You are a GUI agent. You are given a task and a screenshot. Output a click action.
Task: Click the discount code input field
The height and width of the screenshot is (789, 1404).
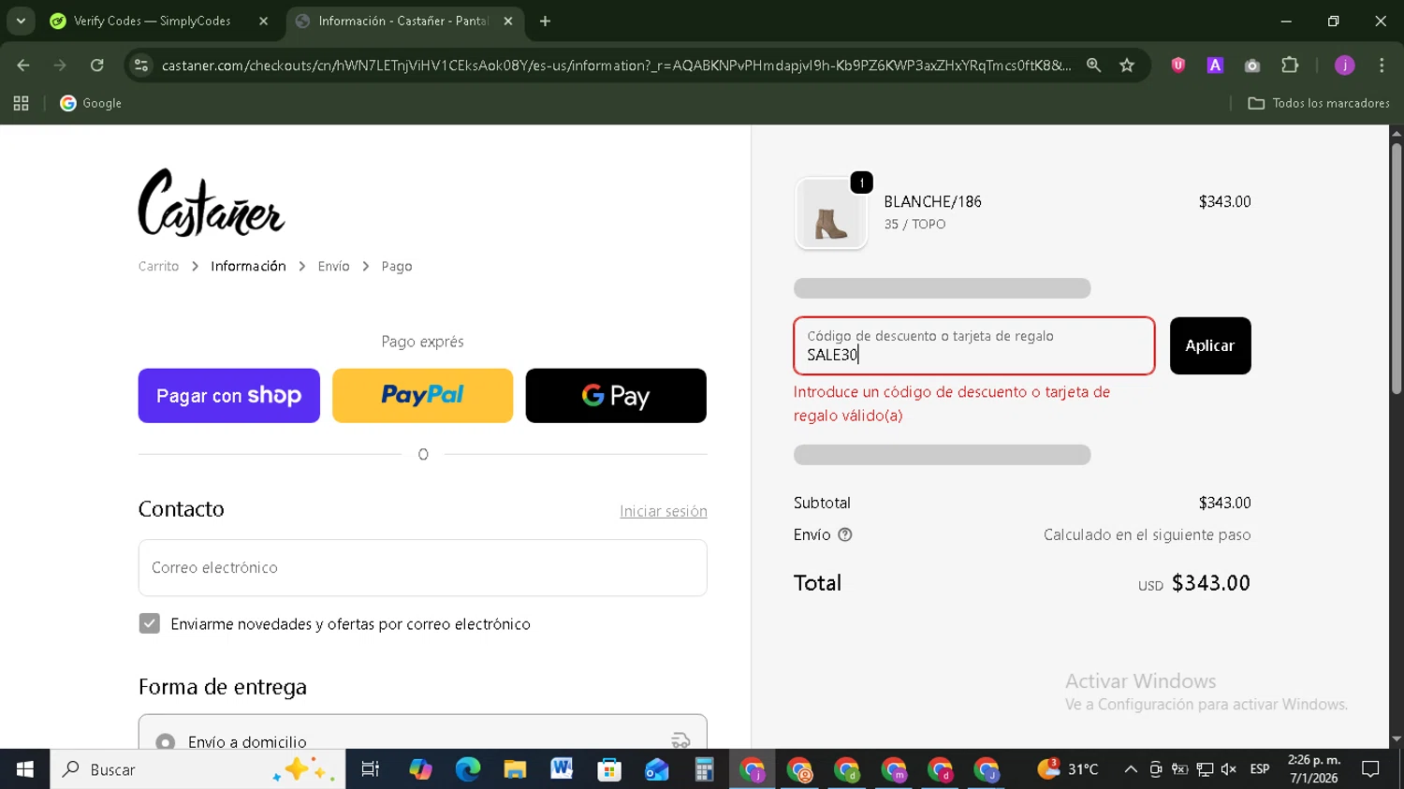click(974, 346)
